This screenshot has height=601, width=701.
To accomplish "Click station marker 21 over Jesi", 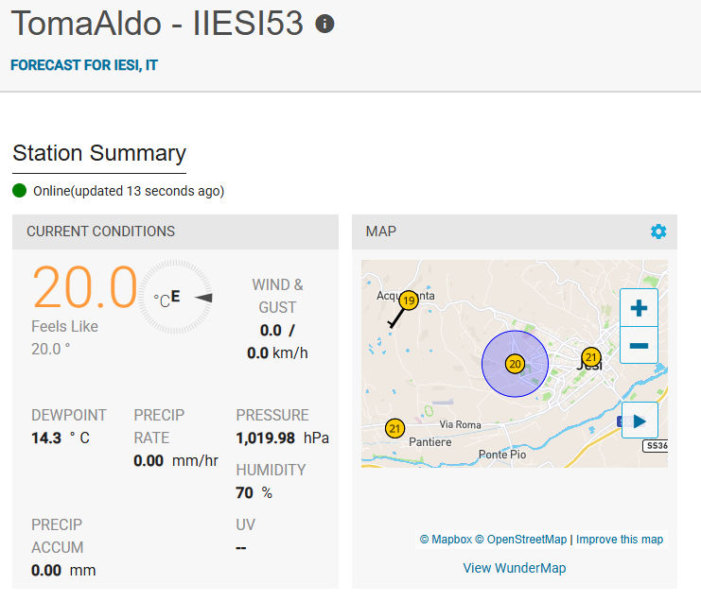I will (x=591, y=357).
